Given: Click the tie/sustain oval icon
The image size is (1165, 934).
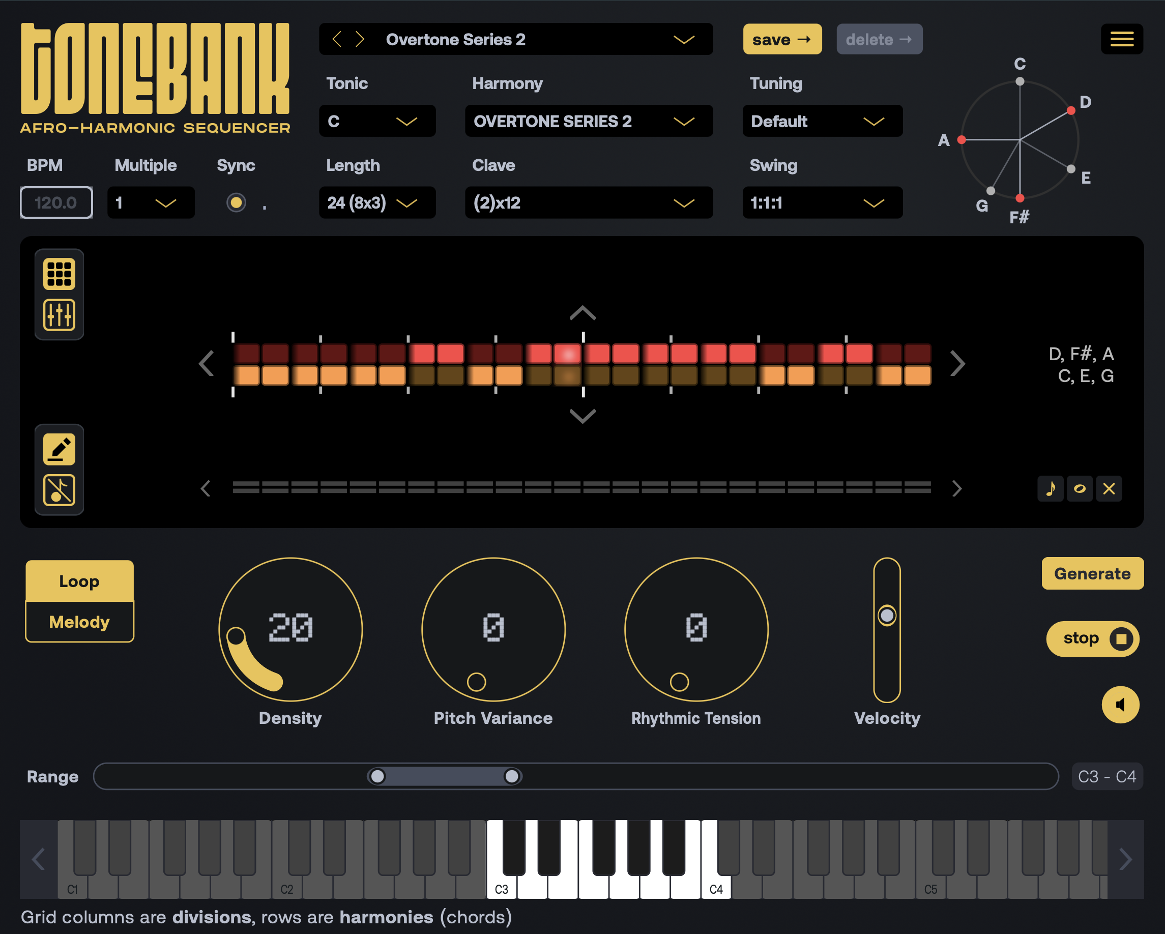Looking at the screenshot, I should coord(1080,488).
